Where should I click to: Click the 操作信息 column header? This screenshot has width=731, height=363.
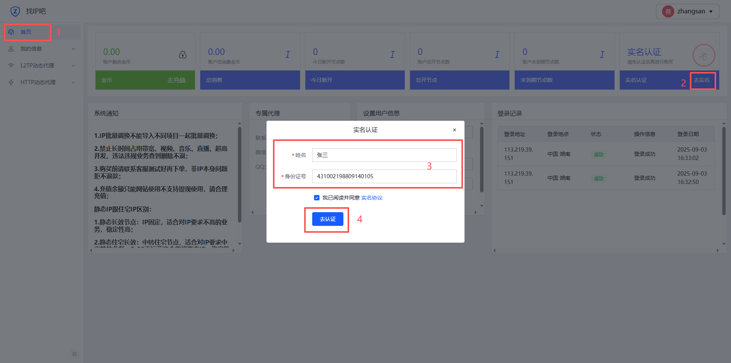coord(645,134)
